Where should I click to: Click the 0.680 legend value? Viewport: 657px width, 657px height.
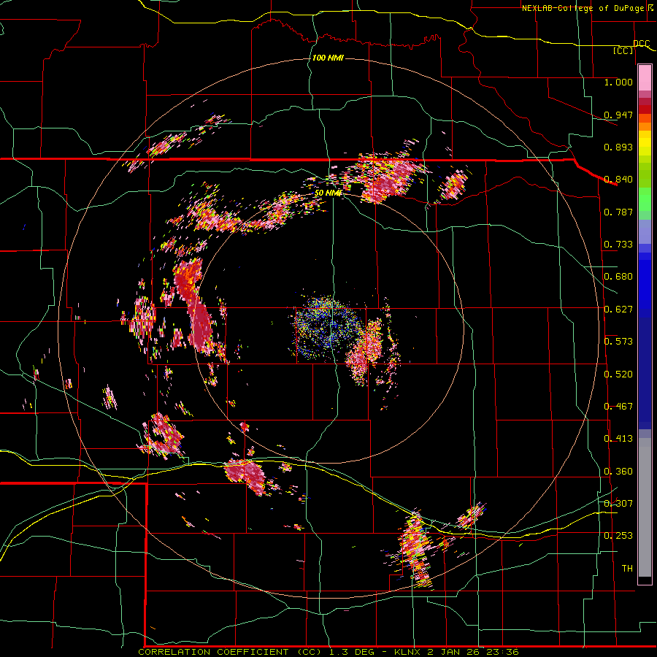(x=618, y=277)
